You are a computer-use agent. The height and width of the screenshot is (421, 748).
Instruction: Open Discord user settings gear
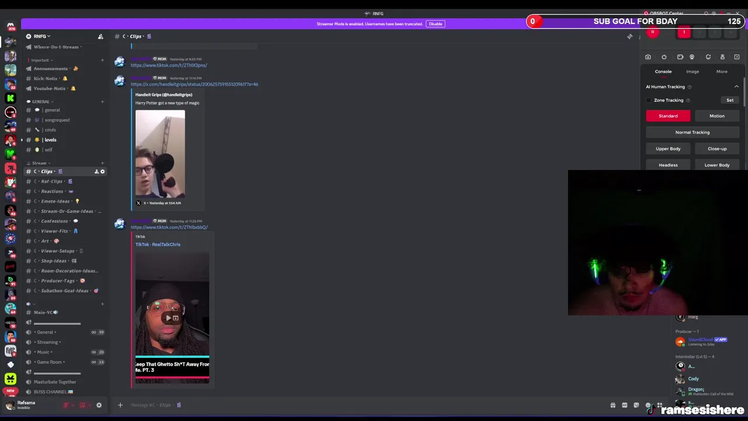(99, 405)
